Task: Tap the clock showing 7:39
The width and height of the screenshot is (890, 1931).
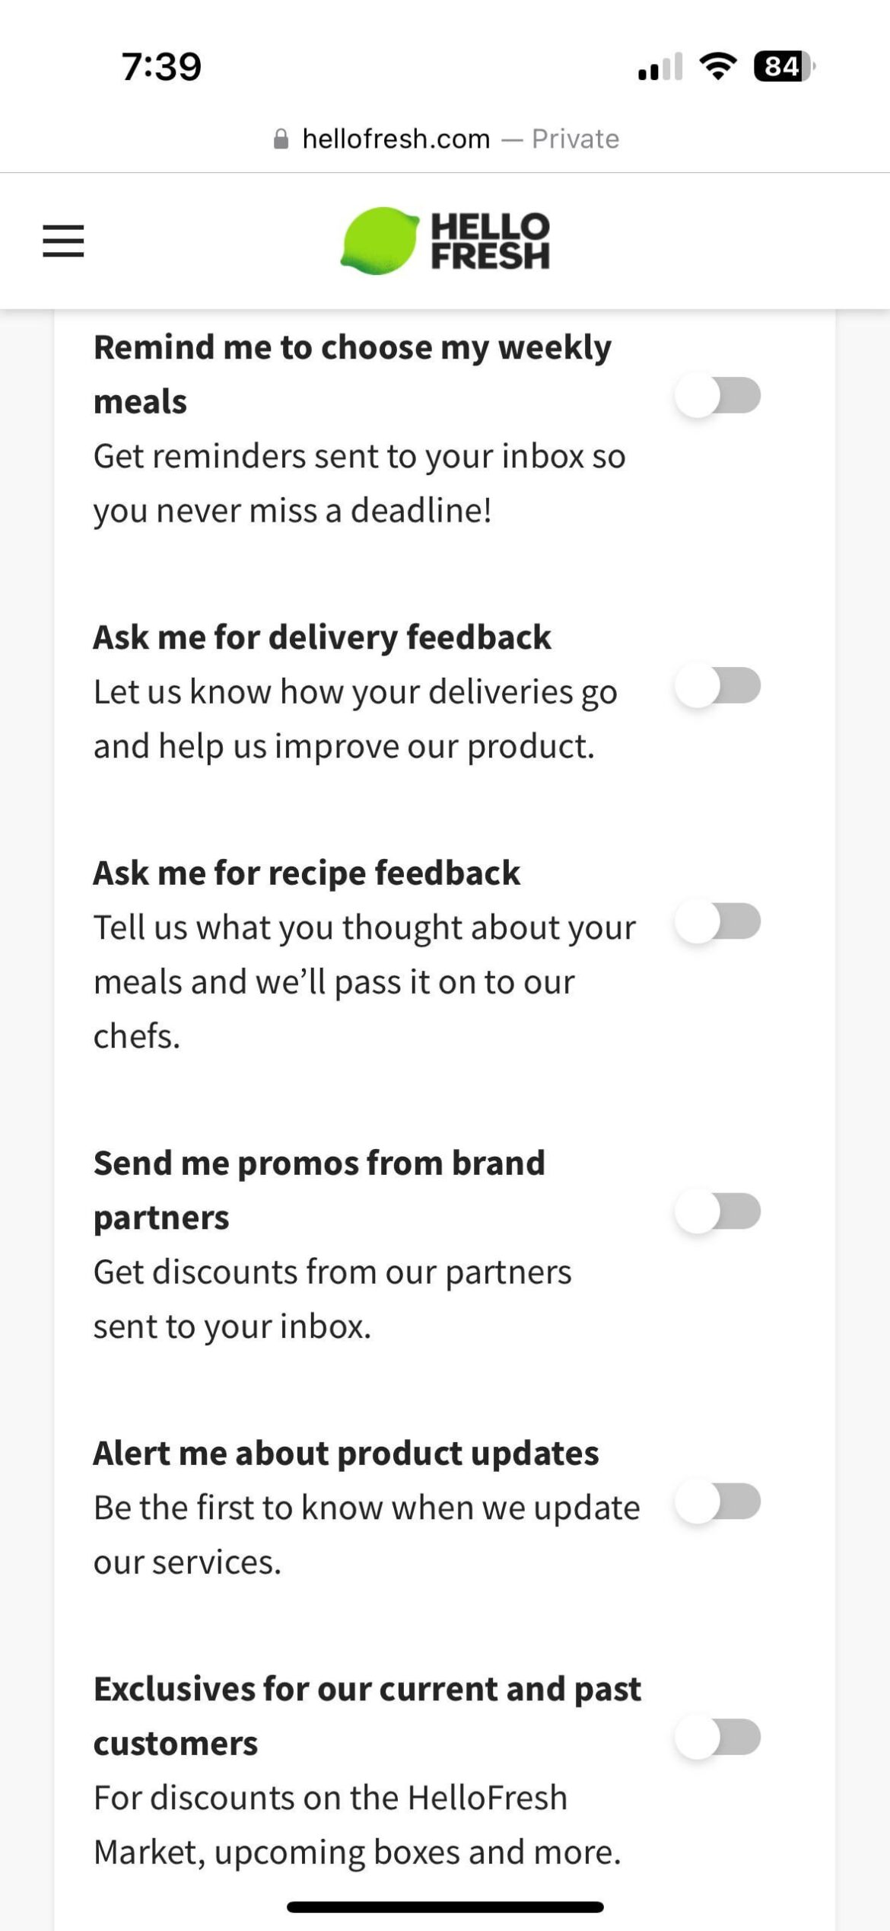Action: [x=160, y=67]
